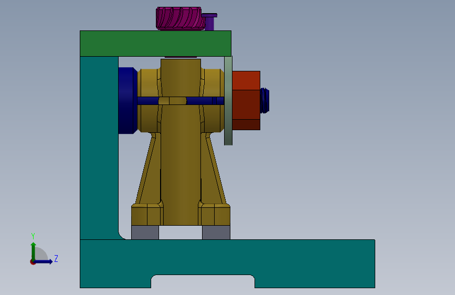
Task: Pick the green top plate
Action: pyautogui.click(x=155, y=43)
